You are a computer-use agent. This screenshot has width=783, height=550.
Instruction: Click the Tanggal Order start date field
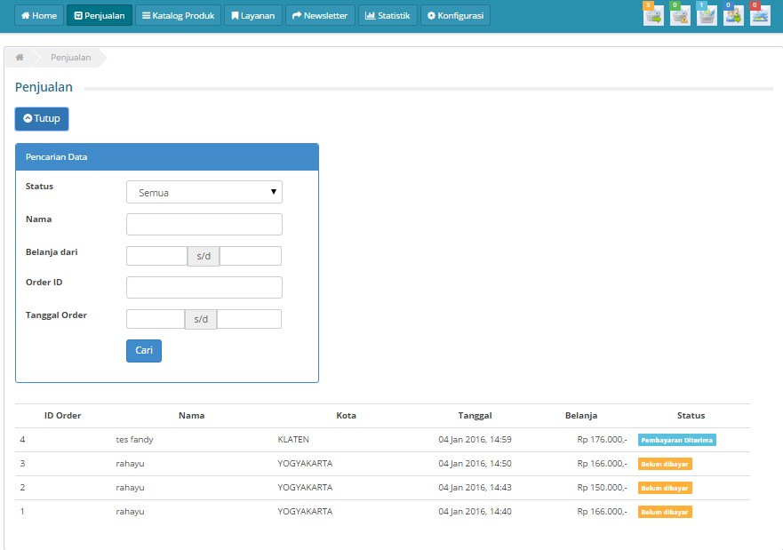click(156, 319)
